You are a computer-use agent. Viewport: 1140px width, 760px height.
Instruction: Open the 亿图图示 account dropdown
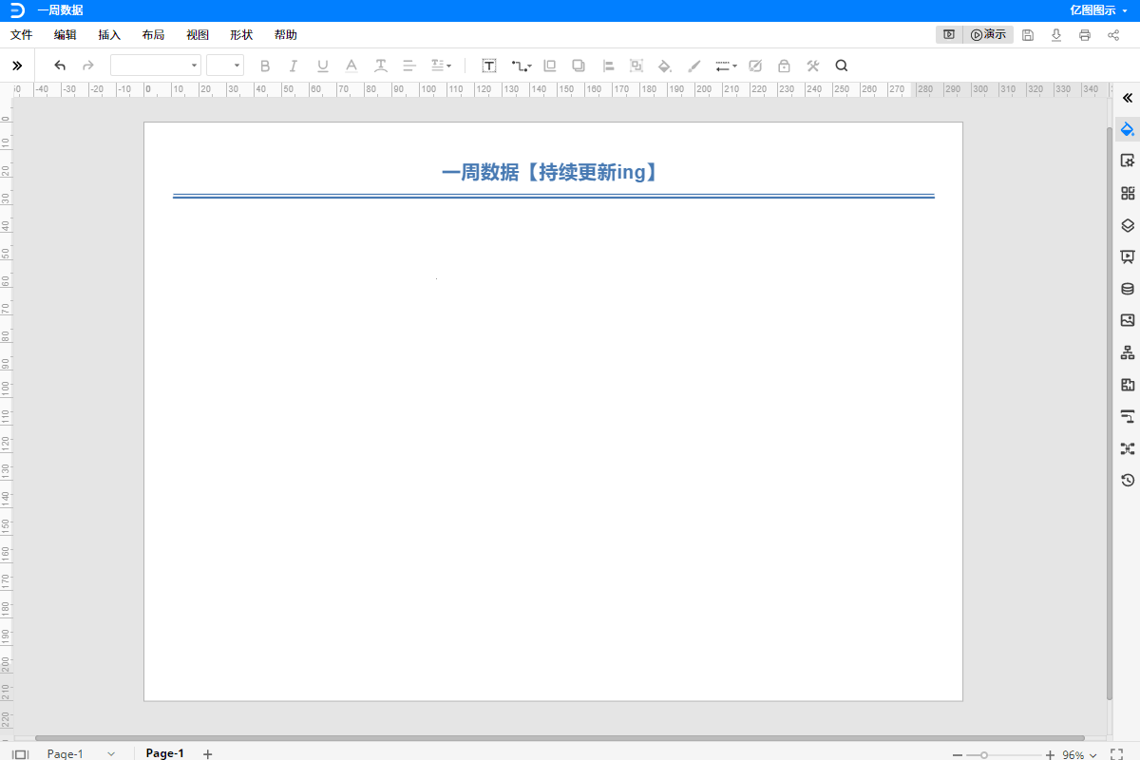tap(1098, 10)
